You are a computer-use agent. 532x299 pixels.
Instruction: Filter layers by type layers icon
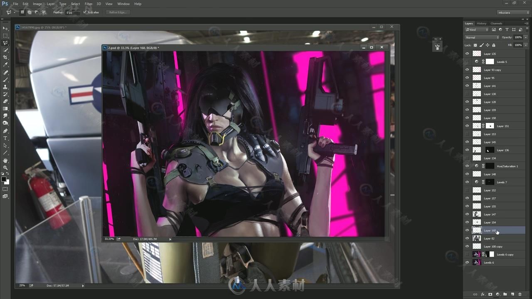tap(507, 30)
